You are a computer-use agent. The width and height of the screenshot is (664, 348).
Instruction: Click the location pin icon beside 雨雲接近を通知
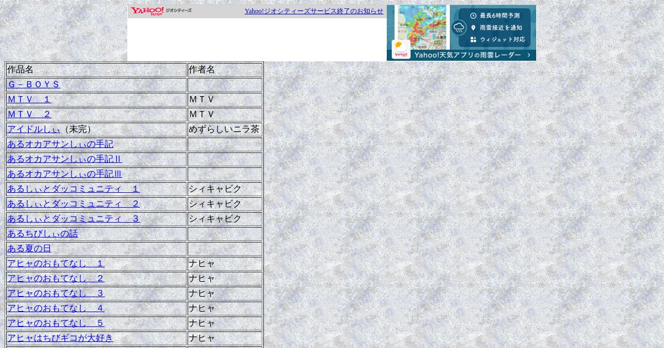(x=473, y=28)
